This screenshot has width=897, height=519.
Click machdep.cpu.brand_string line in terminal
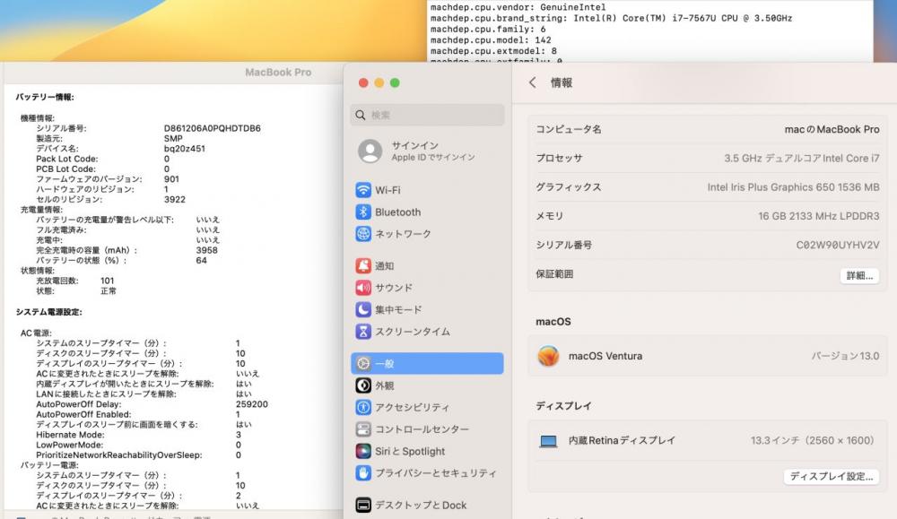(611, 18)
